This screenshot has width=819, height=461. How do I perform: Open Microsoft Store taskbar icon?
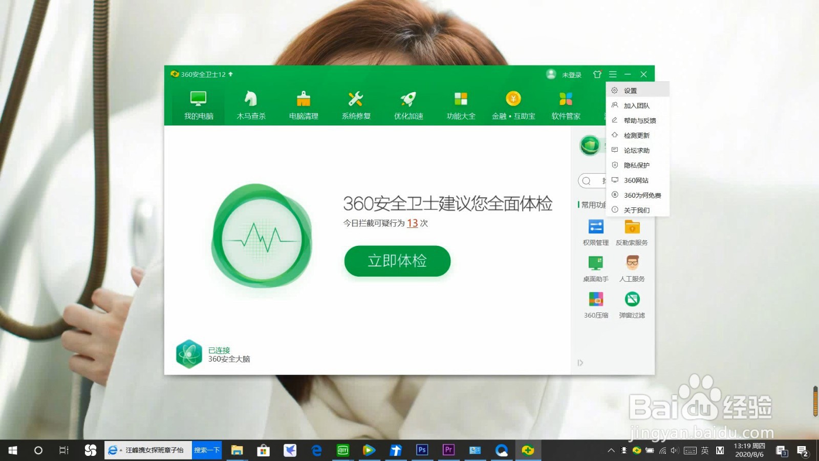pos(263,450)
